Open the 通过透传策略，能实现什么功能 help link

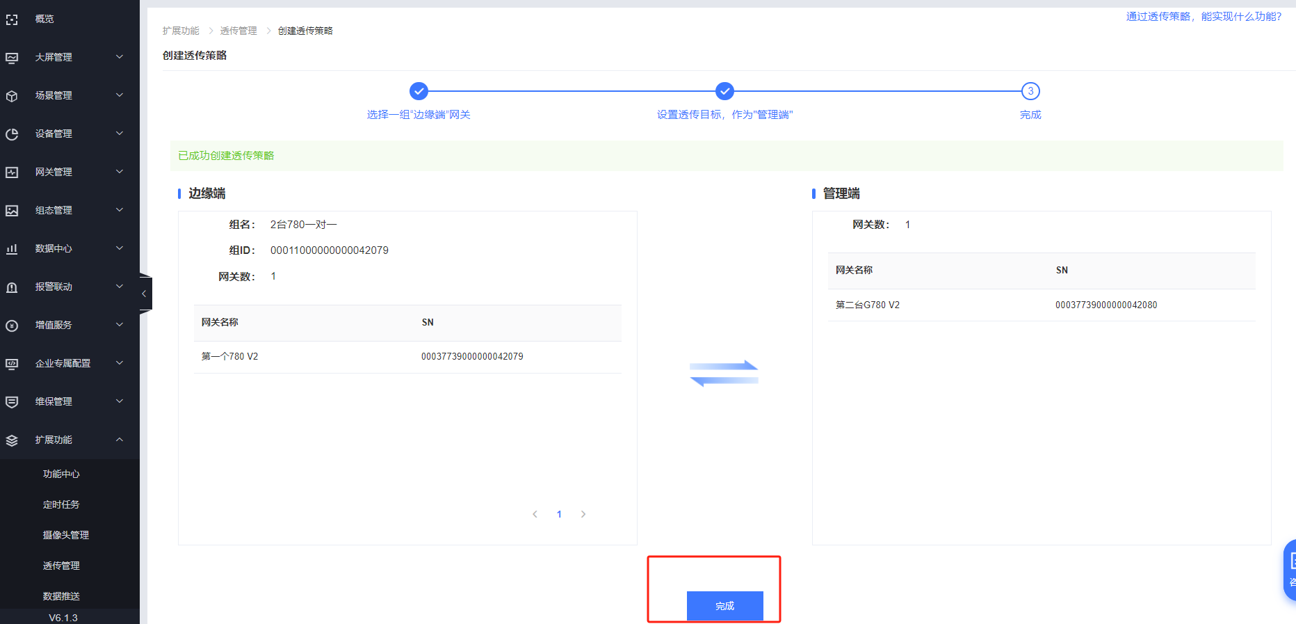[x=1204, y=17]
